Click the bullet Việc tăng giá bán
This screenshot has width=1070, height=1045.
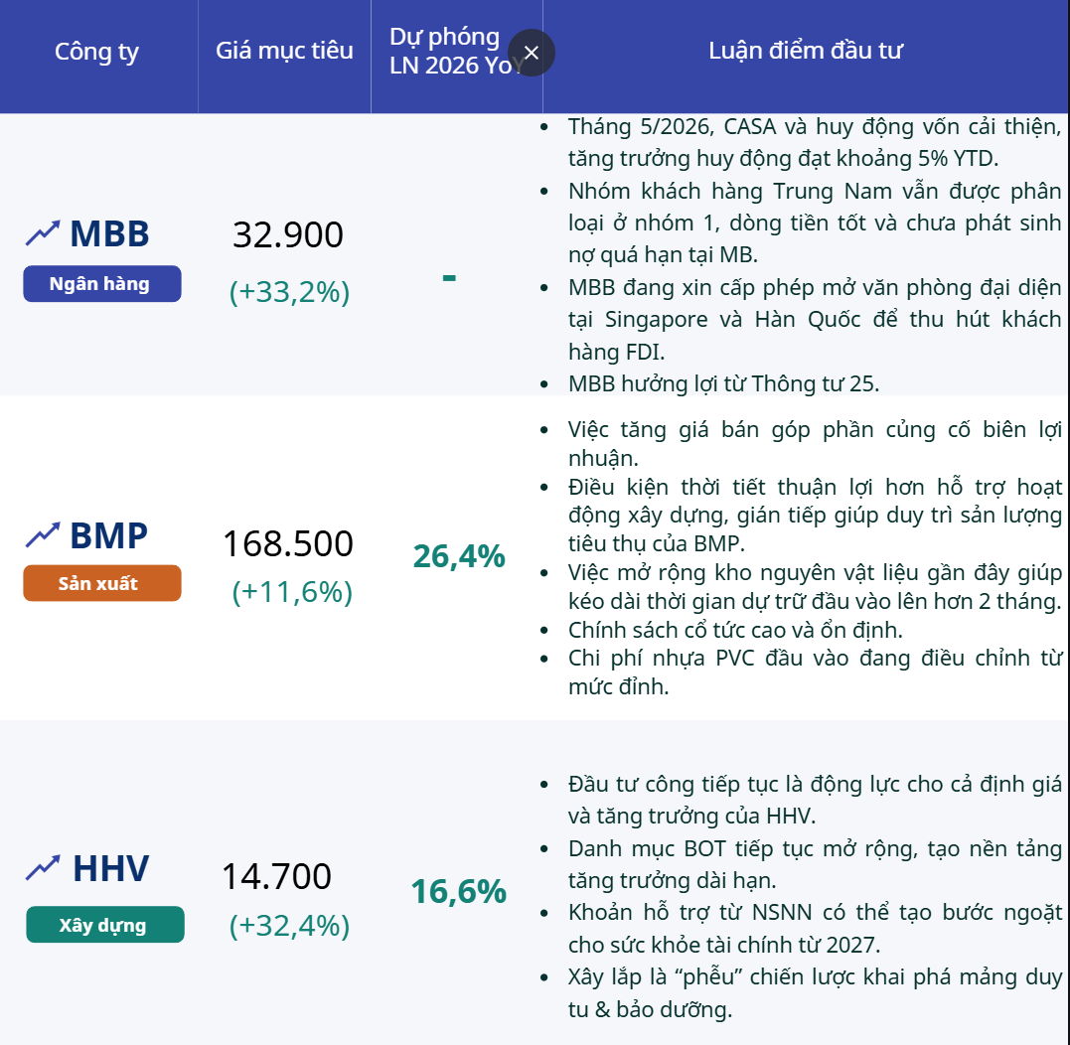814,443
